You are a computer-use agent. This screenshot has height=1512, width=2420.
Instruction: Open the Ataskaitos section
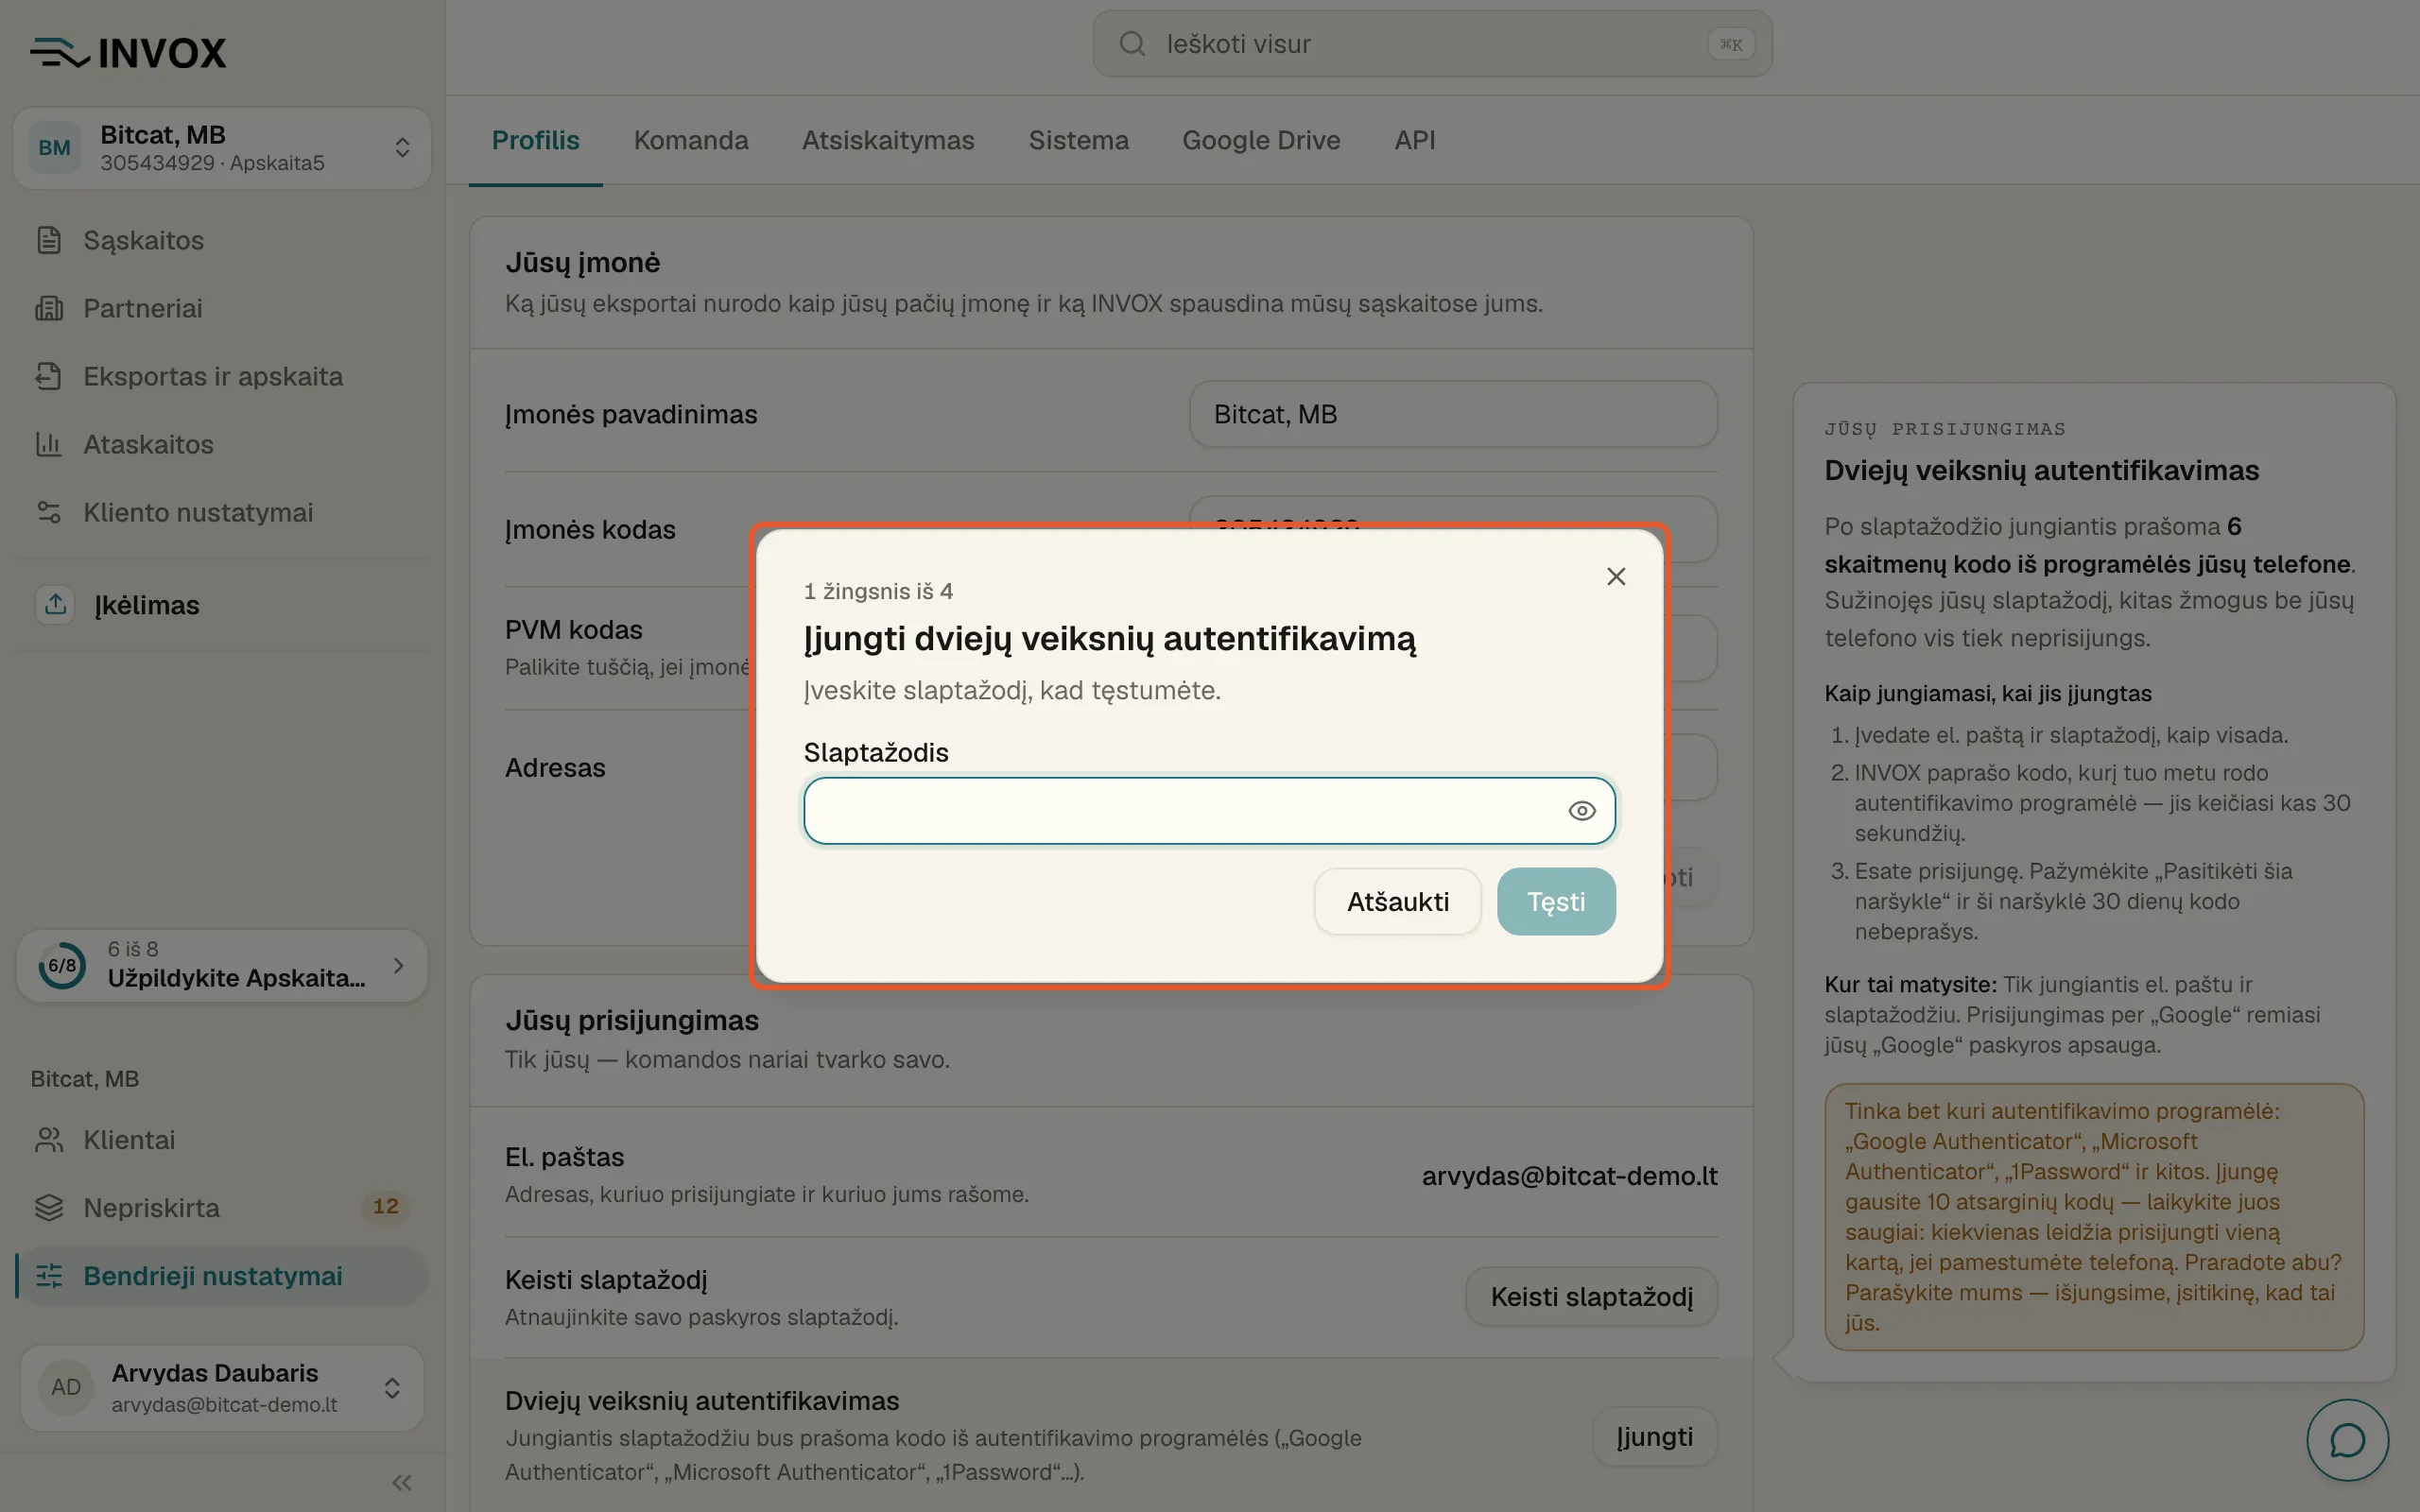(x=222, y=444)
